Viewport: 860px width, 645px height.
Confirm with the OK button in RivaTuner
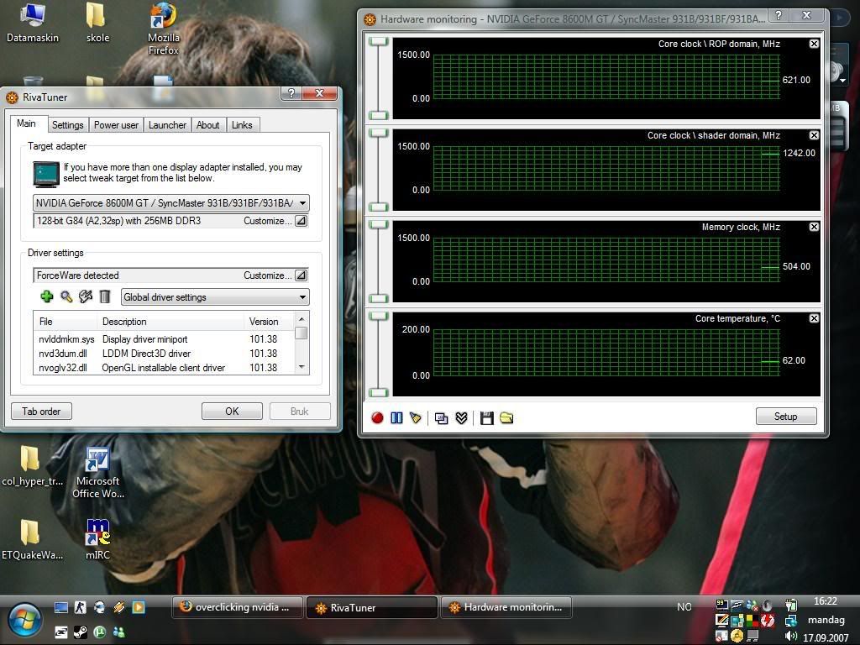pyautogui.click(x=232, y=412)
